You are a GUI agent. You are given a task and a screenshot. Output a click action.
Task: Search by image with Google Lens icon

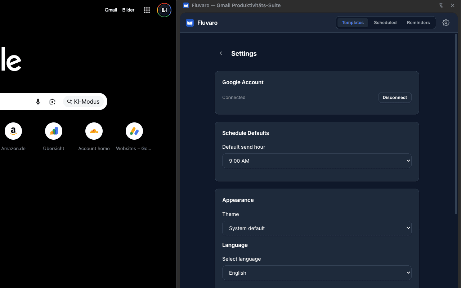[53, 102]
